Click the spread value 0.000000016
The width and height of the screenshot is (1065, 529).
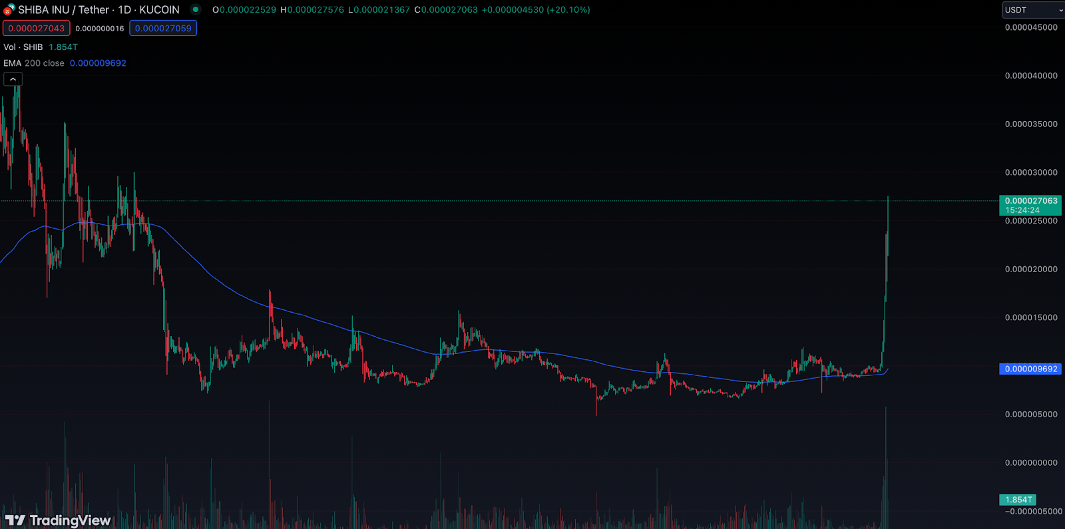tap(100, 29)
